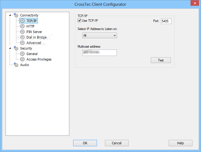Click the Multicast address field
The image size is (201, 152).
pyautogui.click(x=99, y=53)
